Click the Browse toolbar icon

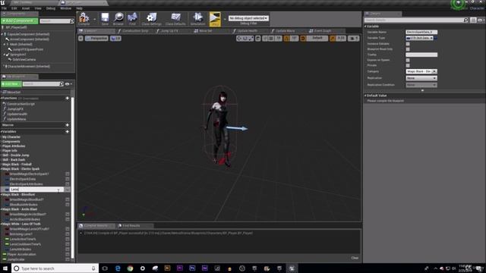tap(118, 19)
